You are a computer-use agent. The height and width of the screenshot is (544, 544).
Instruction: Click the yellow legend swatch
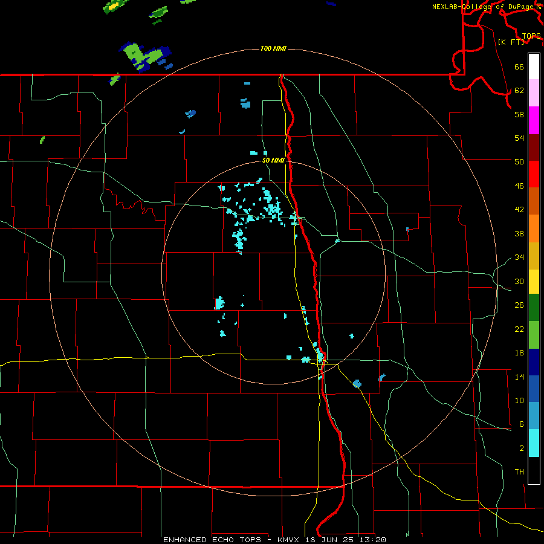[534, 282]
